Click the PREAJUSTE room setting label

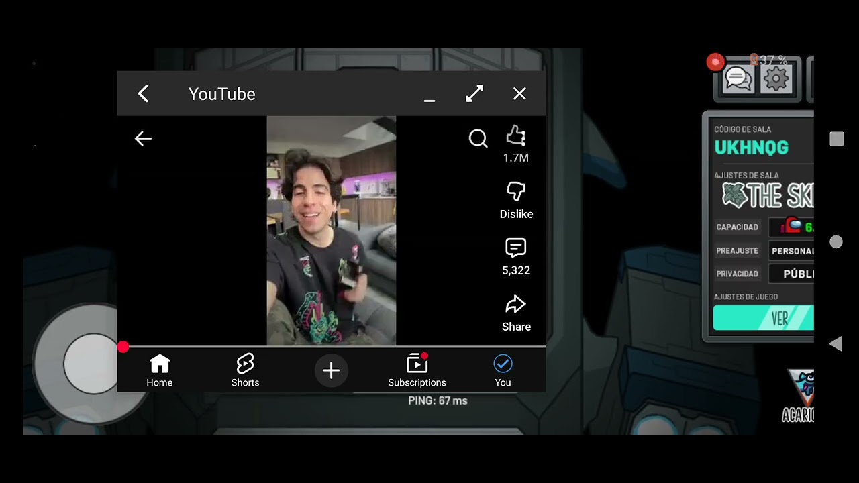coord(737,251)
